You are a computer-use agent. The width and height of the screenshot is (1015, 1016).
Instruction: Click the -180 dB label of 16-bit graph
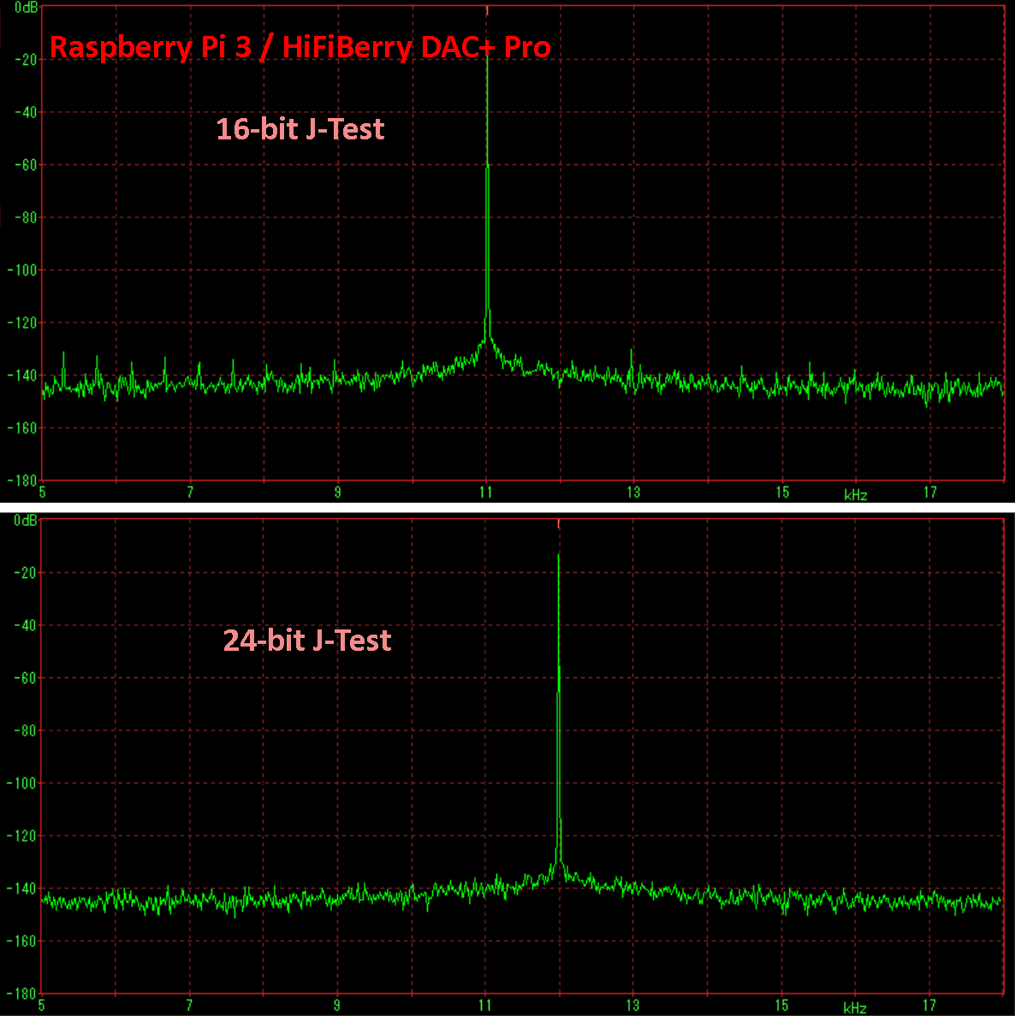23,480
